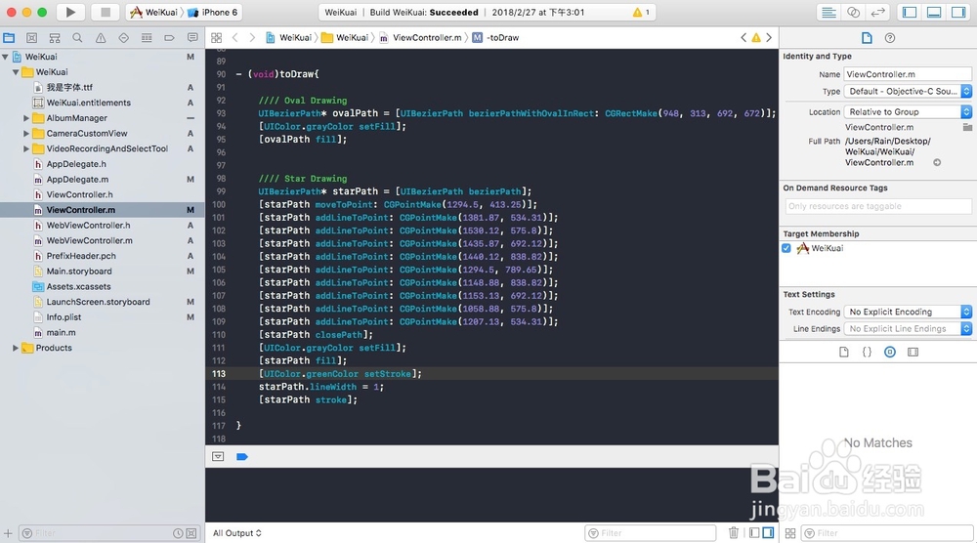
Task: Expand the AlbumManager folder
Action: (x=26, y=118)
